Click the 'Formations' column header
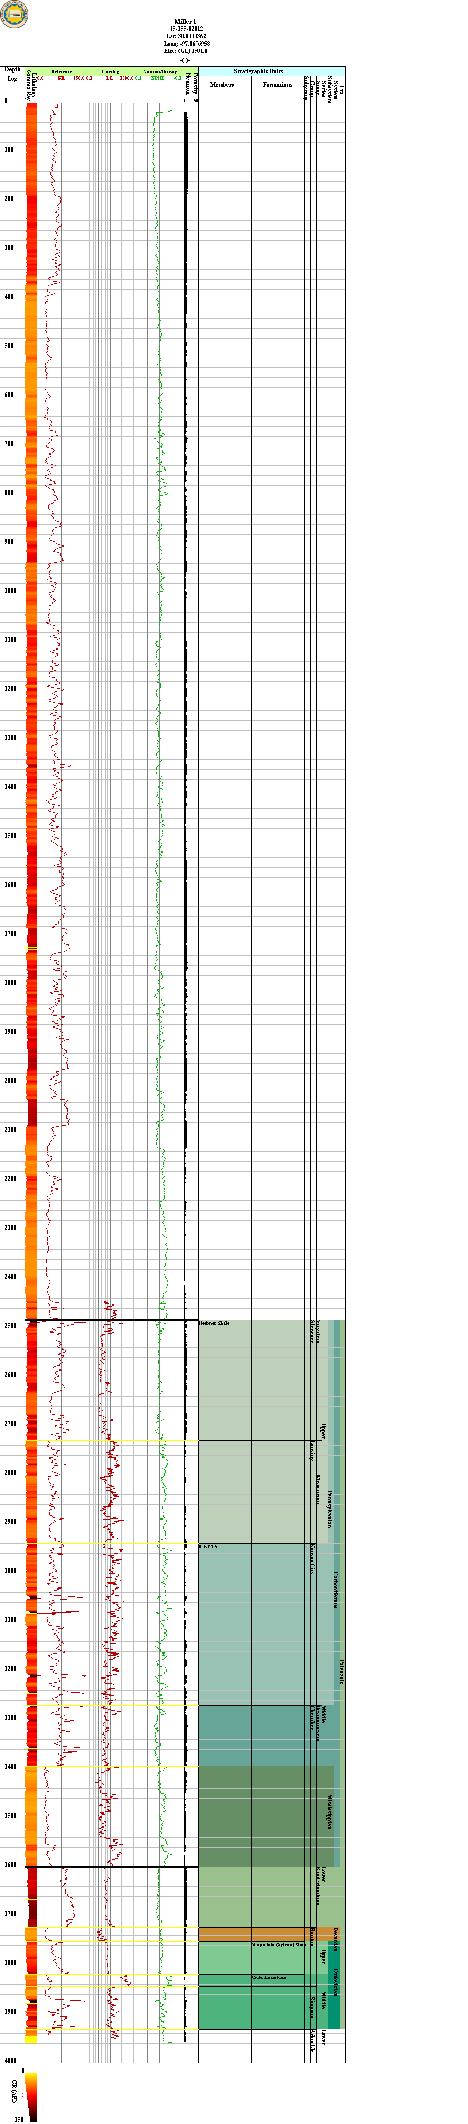The height and width of the screenshot is (2124, 468). pyautogui.click(x=278, y=85)
